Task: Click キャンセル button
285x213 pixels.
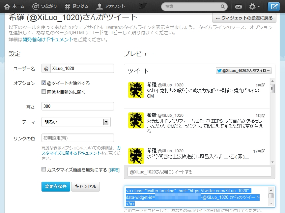Action: pyautogui.click(x=85, y=187)
